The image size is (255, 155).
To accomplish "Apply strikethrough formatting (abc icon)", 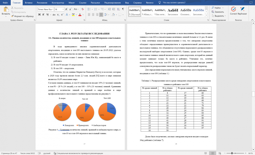I will [54, 14].
